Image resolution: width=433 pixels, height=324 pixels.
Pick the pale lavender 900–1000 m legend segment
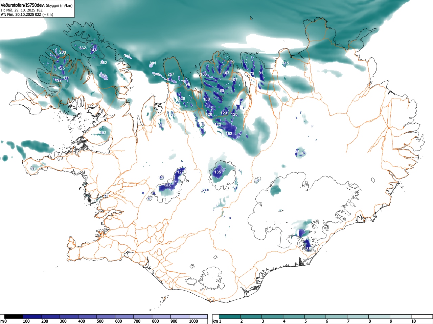[180, 317]
